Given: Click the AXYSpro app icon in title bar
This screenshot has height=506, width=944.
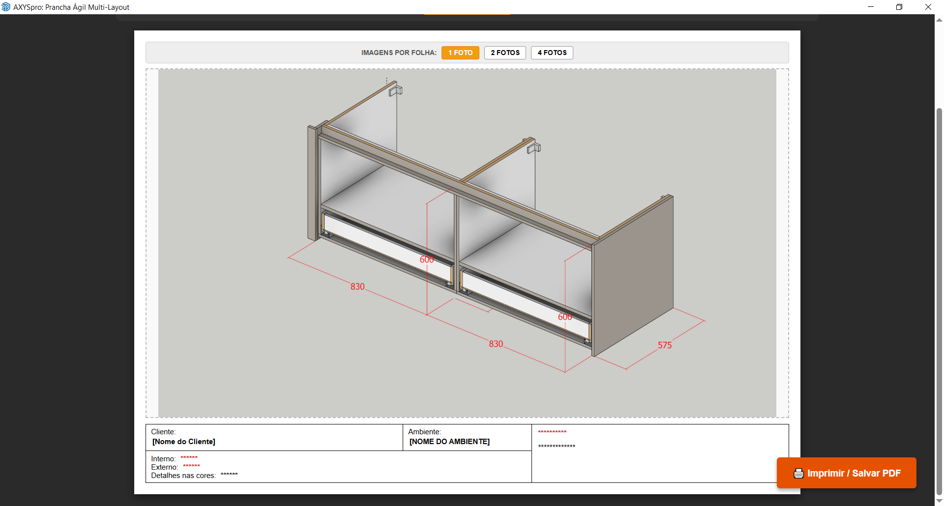Looking at the screenshot, I should [x=6, y=7].
